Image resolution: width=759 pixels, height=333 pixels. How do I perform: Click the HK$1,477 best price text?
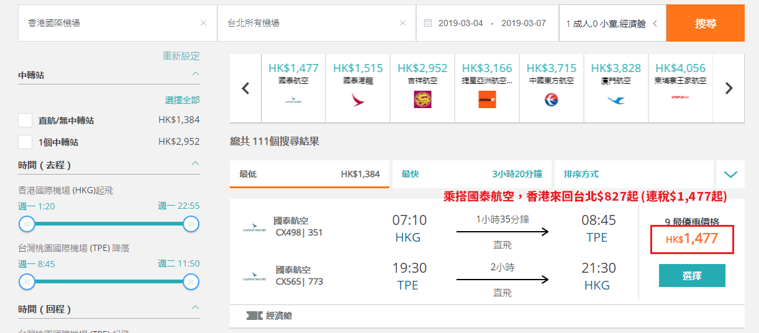click(x=692, y=239)
